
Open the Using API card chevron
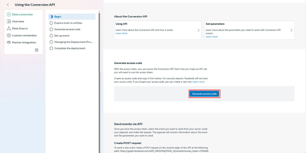click(x=199, y=30)
